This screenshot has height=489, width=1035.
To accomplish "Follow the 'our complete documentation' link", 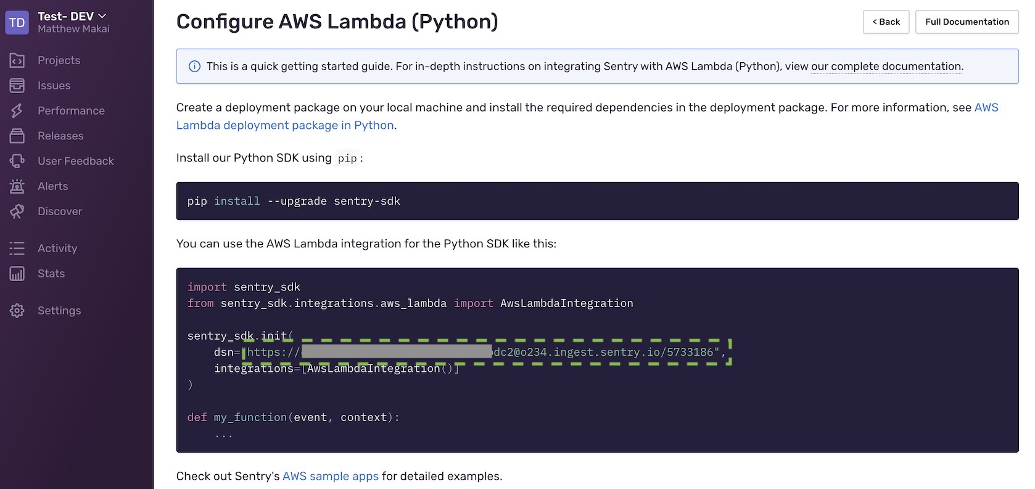I will [x=886, y=67].
